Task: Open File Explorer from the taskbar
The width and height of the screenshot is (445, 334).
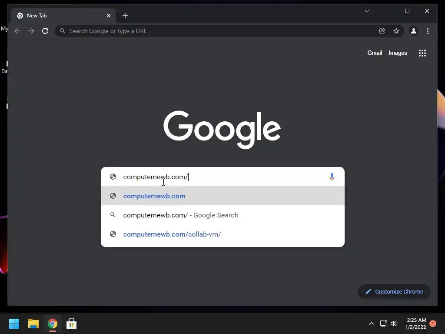Action: coord(33,324)
